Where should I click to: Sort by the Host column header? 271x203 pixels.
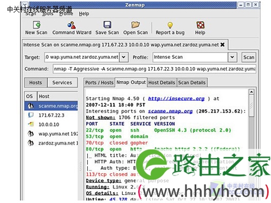tap(57, 96)
